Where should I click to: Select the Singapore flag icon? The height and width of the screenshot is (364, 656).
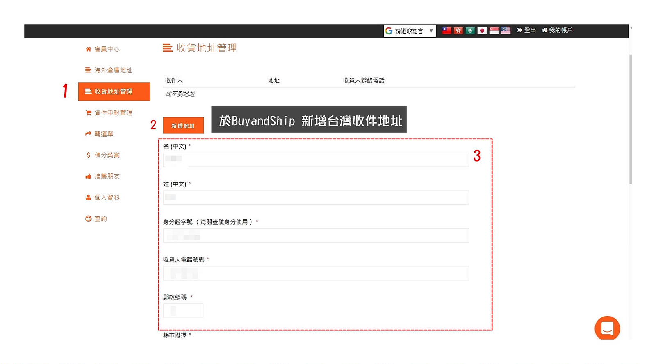[494, 31]
